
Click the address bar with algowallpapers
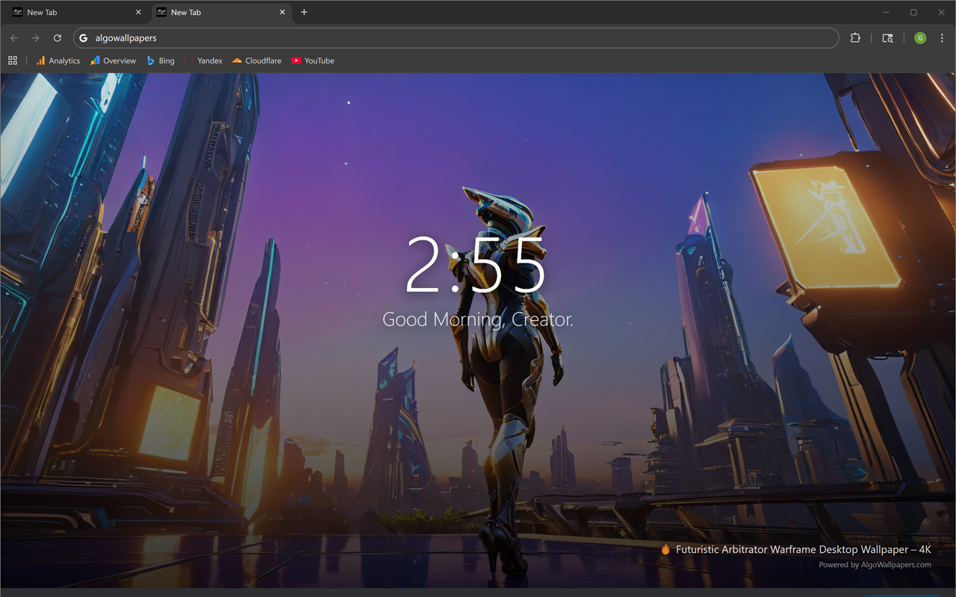[456, 38]
